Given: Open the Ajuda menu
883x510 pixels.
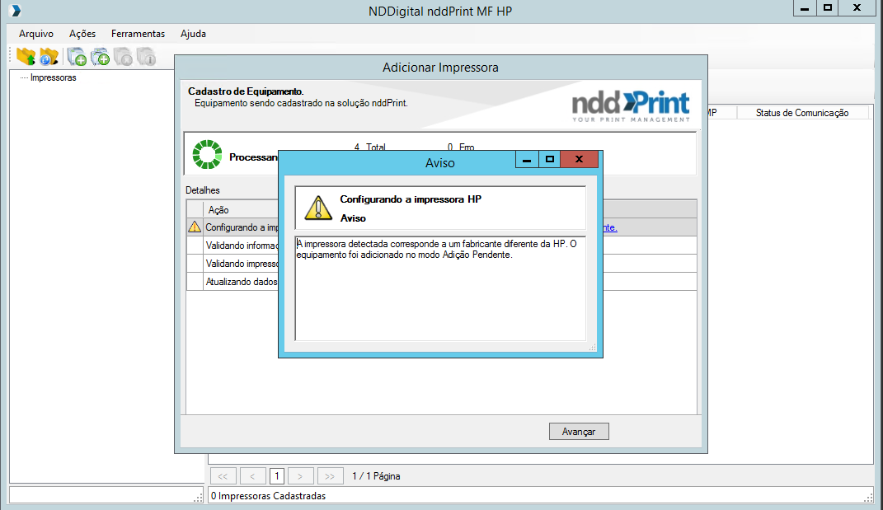Looking at the screenshot, I should point(193,34).
